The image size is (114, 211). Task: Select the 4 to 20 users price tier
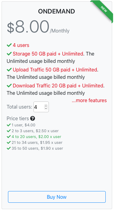[36, 137]
